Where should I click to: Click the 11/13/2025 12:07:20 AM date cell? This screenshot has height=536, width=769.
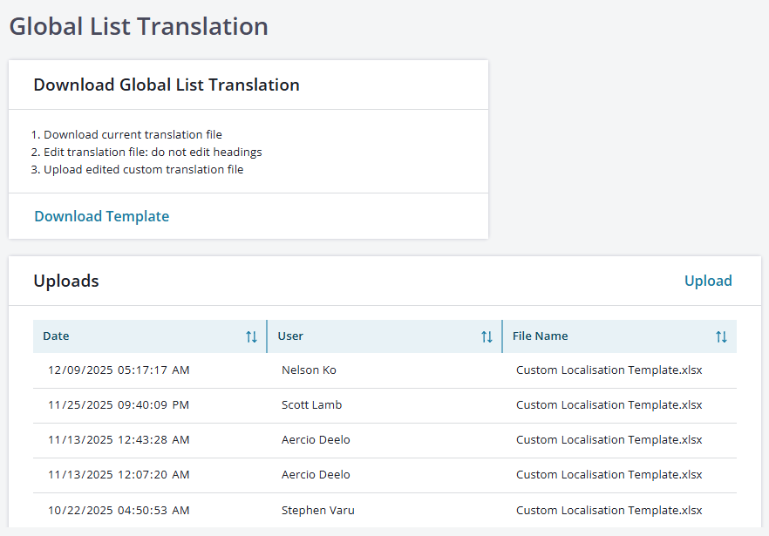tap(119, 475)
